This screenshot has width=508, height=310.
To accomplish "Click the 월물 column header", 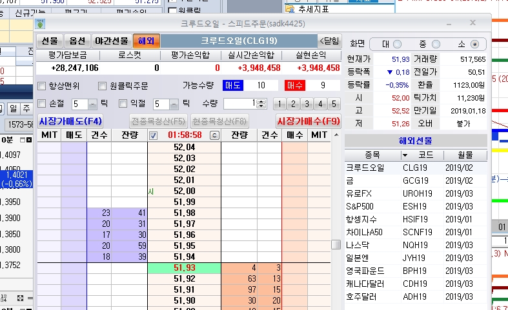I will point(465,155).
